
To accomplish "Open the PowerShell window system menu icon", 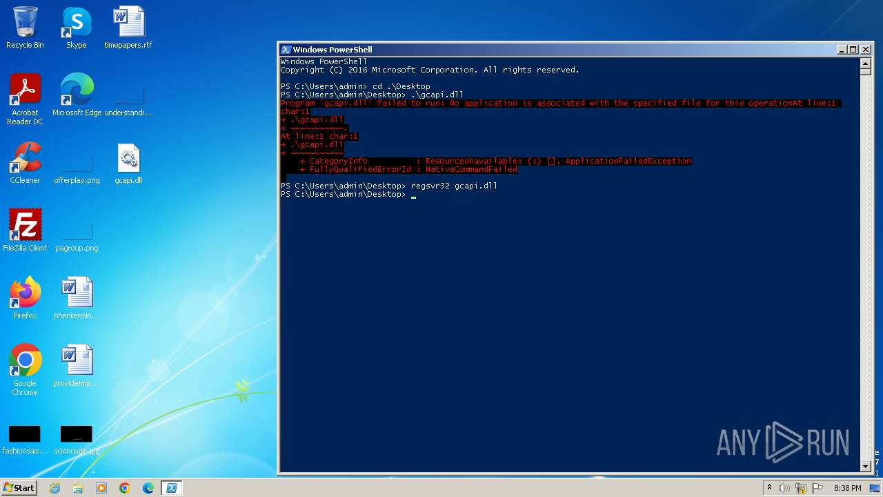I will [x=285, y=50].
